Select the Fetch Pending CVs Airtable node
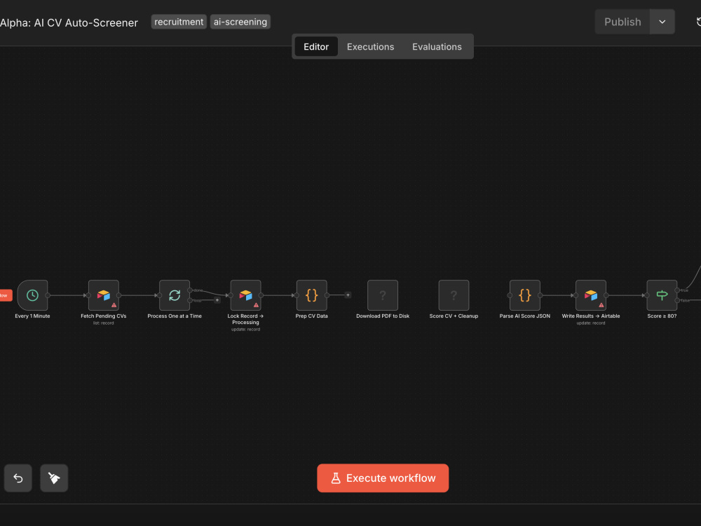 [104, 295]
